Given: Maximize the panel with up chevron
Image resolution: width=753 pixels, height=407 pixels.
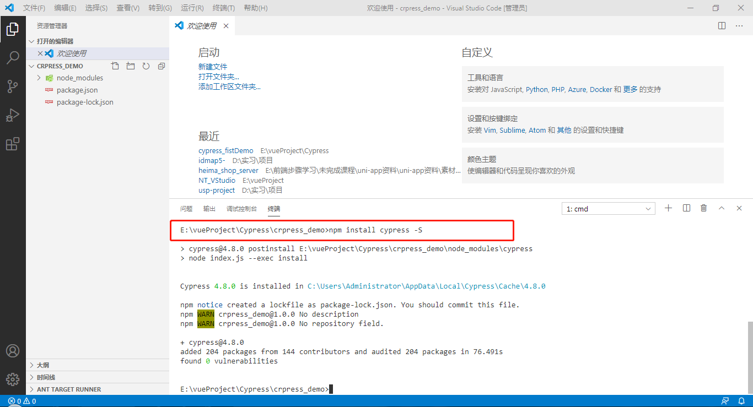Looking at the screenshot, I should (x=722, y=208).
